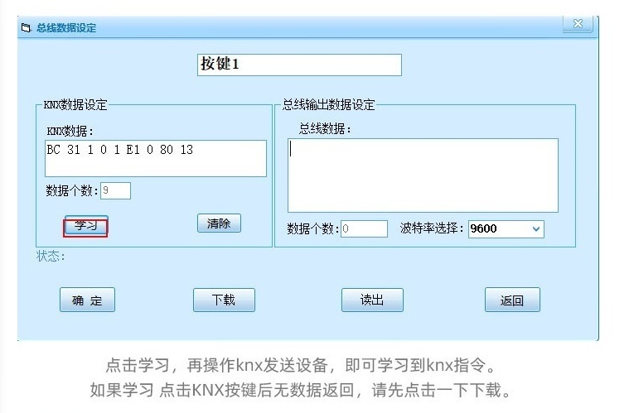Click the 学习 (learn) button
634x413 pixels.
coord(85,225)
